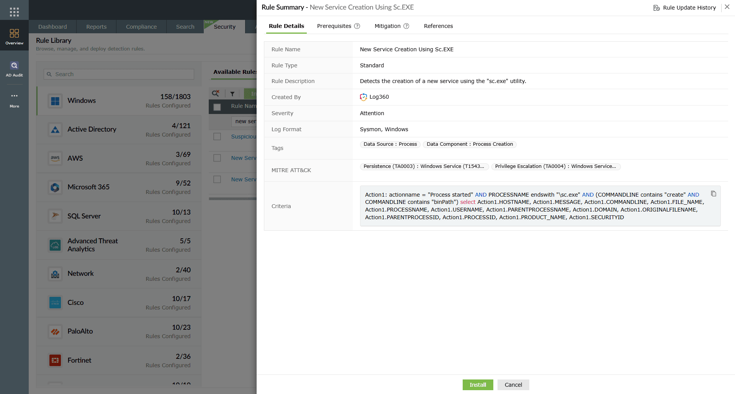Close the Rule Summary panel
The width and height of the screenshot is (735, 394).
tap(727, 7)
